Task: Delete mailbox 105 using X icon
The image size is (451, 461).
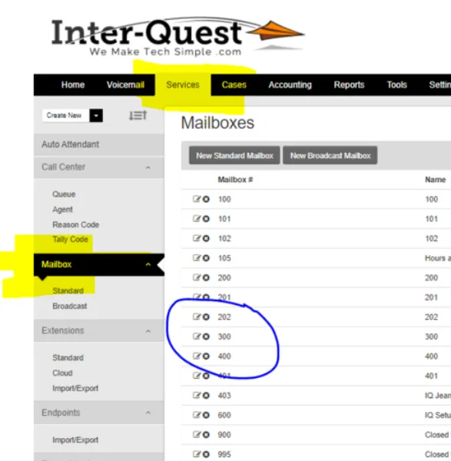Action: 207,258
